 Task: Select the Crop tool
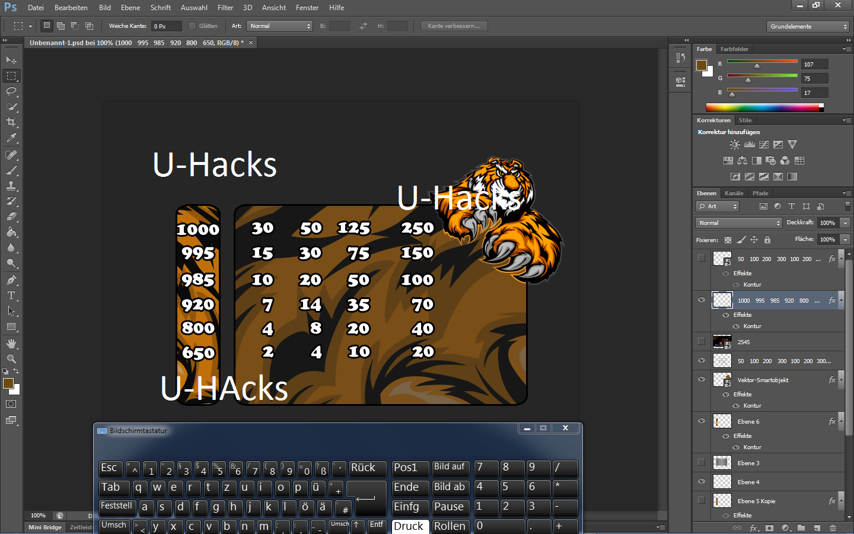[11, 122]
